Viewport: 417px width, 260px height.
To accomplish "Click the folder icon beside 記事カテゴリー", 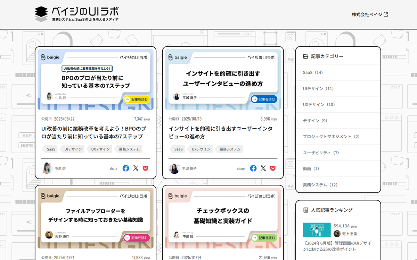I will (x=305, y=56).
